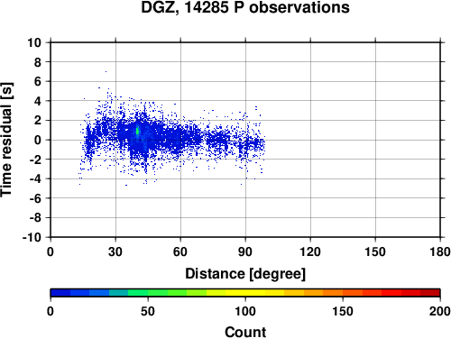Click the dark red end of colorbar
This screenshot has width=451, height=338.
click(430, 293)
